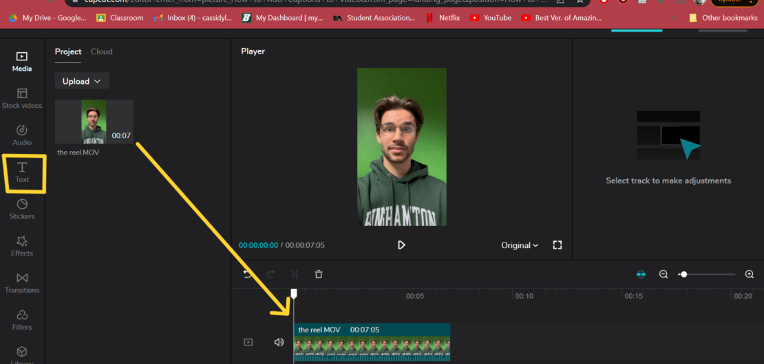This screenshot has width=764, height=364.
Task: Toggle timeline snapping icon
Action: pos(641,274)
